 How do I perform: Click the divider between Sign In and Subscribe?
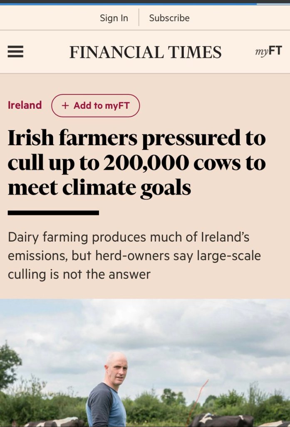[x=139, y=18]
